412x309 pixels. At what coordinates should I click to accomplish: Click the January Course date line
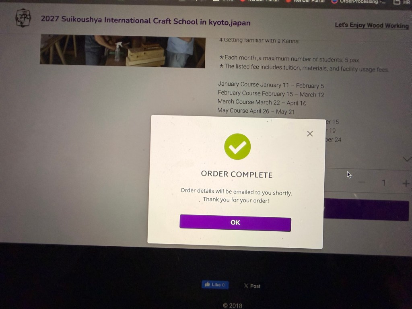(271, 85)
